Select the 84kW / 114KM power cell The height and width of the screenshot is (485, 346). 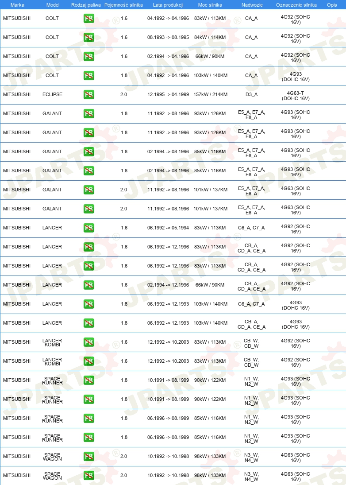tap(210, 37)
